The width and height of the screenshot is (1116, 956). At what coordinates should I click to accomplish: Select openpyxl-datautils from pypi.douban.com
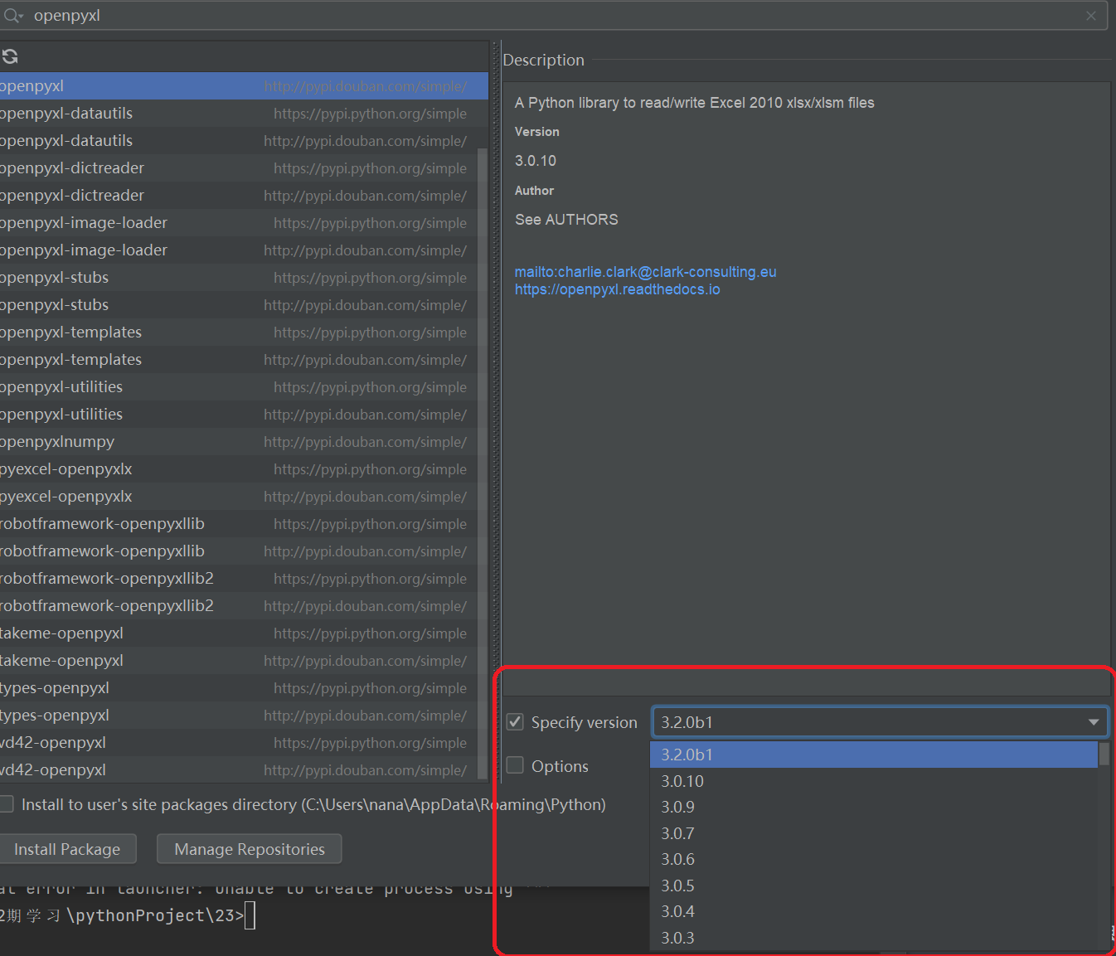[x=239, y=141]
